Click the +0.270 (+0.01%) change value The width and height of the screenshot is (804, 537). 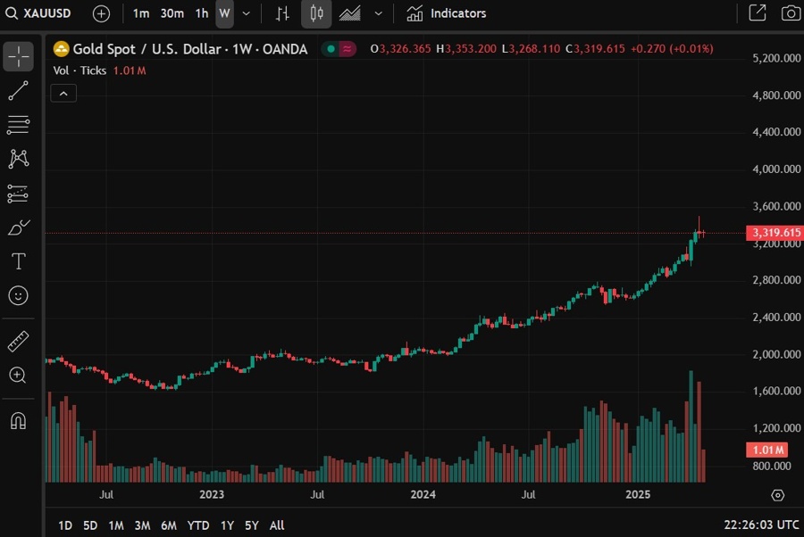coord(672,49)
